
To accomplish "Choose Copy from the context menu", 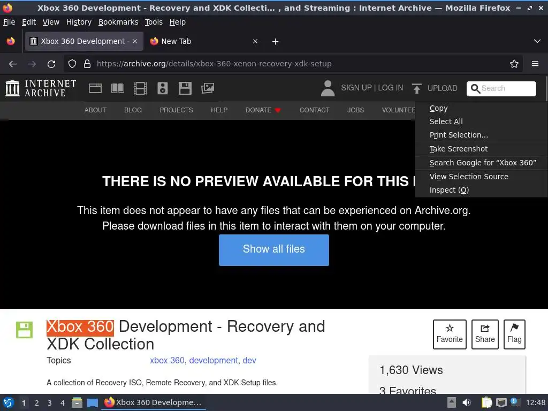I will tap(481, 108).
